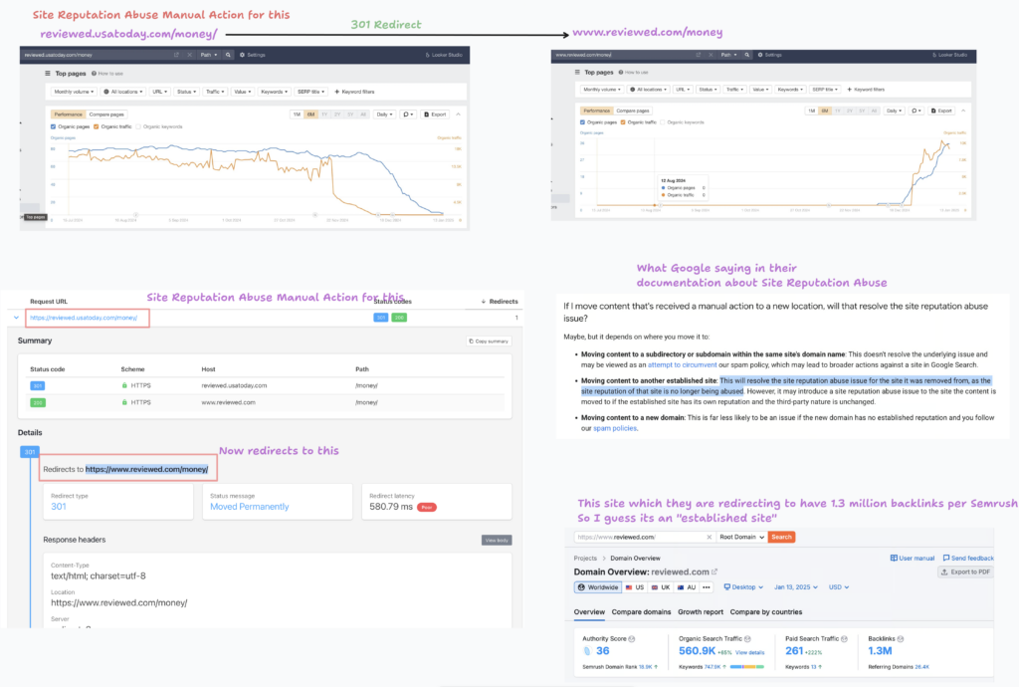
Task: Switch to the Compare domains tab
Action: click(641, 612)
